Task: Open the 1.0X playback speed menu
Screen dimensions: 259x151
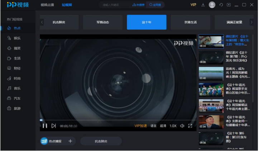Action: tap(173, 126)
